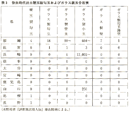Select the 長野 row label
Screen dimensions: 129x113
coord(12,103)
